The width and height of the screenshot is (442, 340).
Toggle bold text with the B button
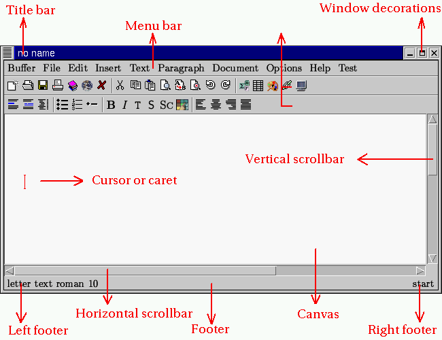[111, 105]
